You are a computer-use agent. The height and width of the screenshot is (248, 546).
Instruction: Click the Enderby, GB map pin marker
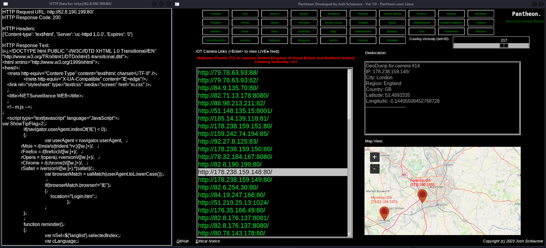tap(422, 197)
